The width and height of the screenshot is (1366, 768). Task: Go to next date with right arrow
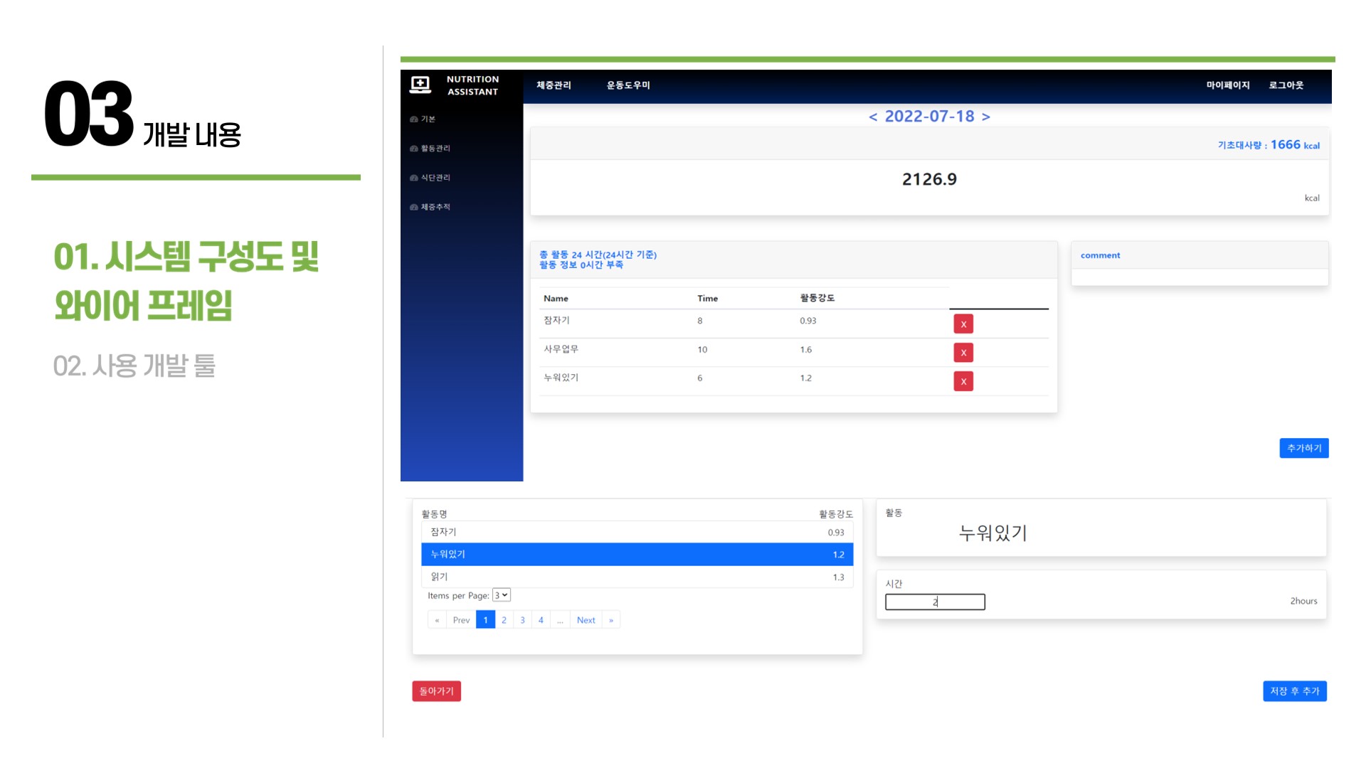pyautogui.click(x=985, y=117)
